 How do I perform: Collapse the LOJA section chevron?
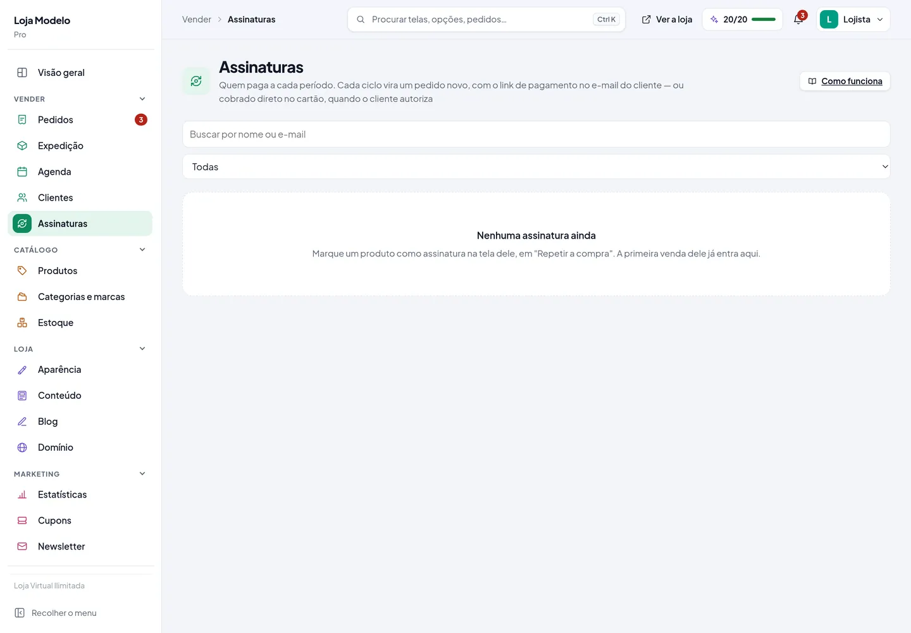[142, 349]
